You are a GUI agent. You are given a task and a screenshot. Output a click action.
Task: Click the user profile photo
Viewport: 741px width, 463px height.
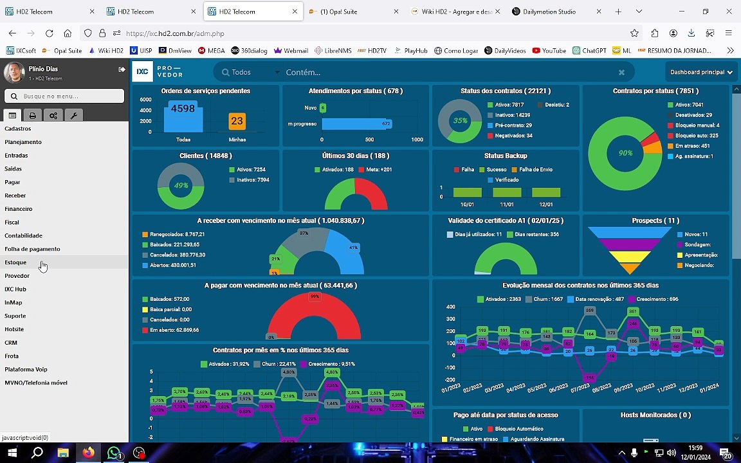[14, 73]
